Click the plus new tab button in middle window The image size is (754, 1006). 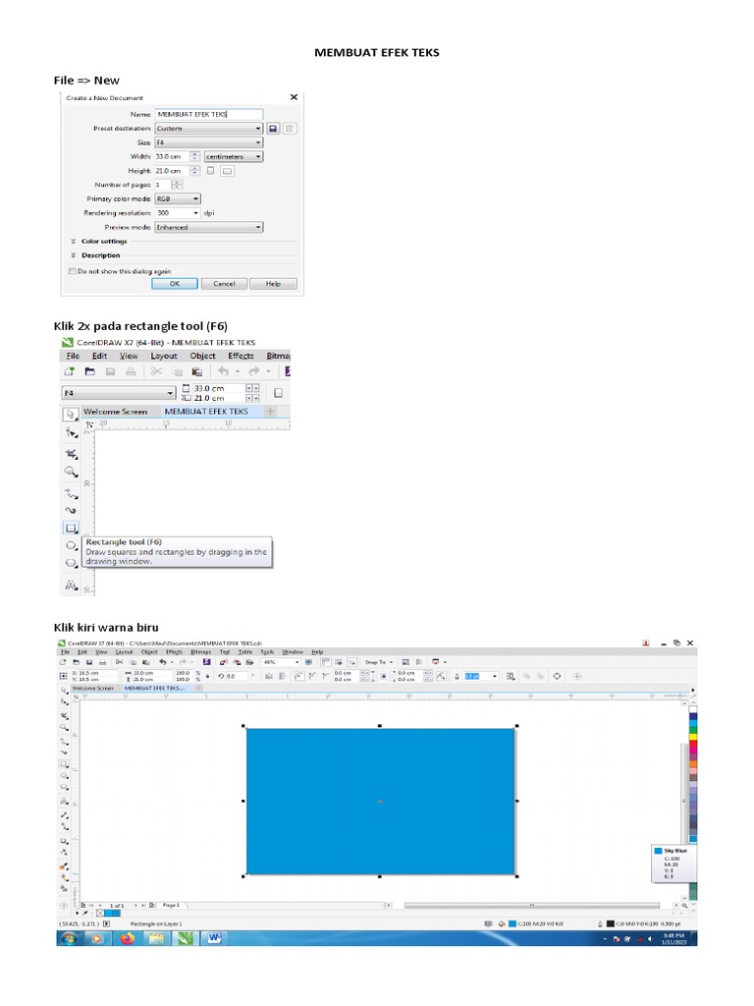[270, 412]
